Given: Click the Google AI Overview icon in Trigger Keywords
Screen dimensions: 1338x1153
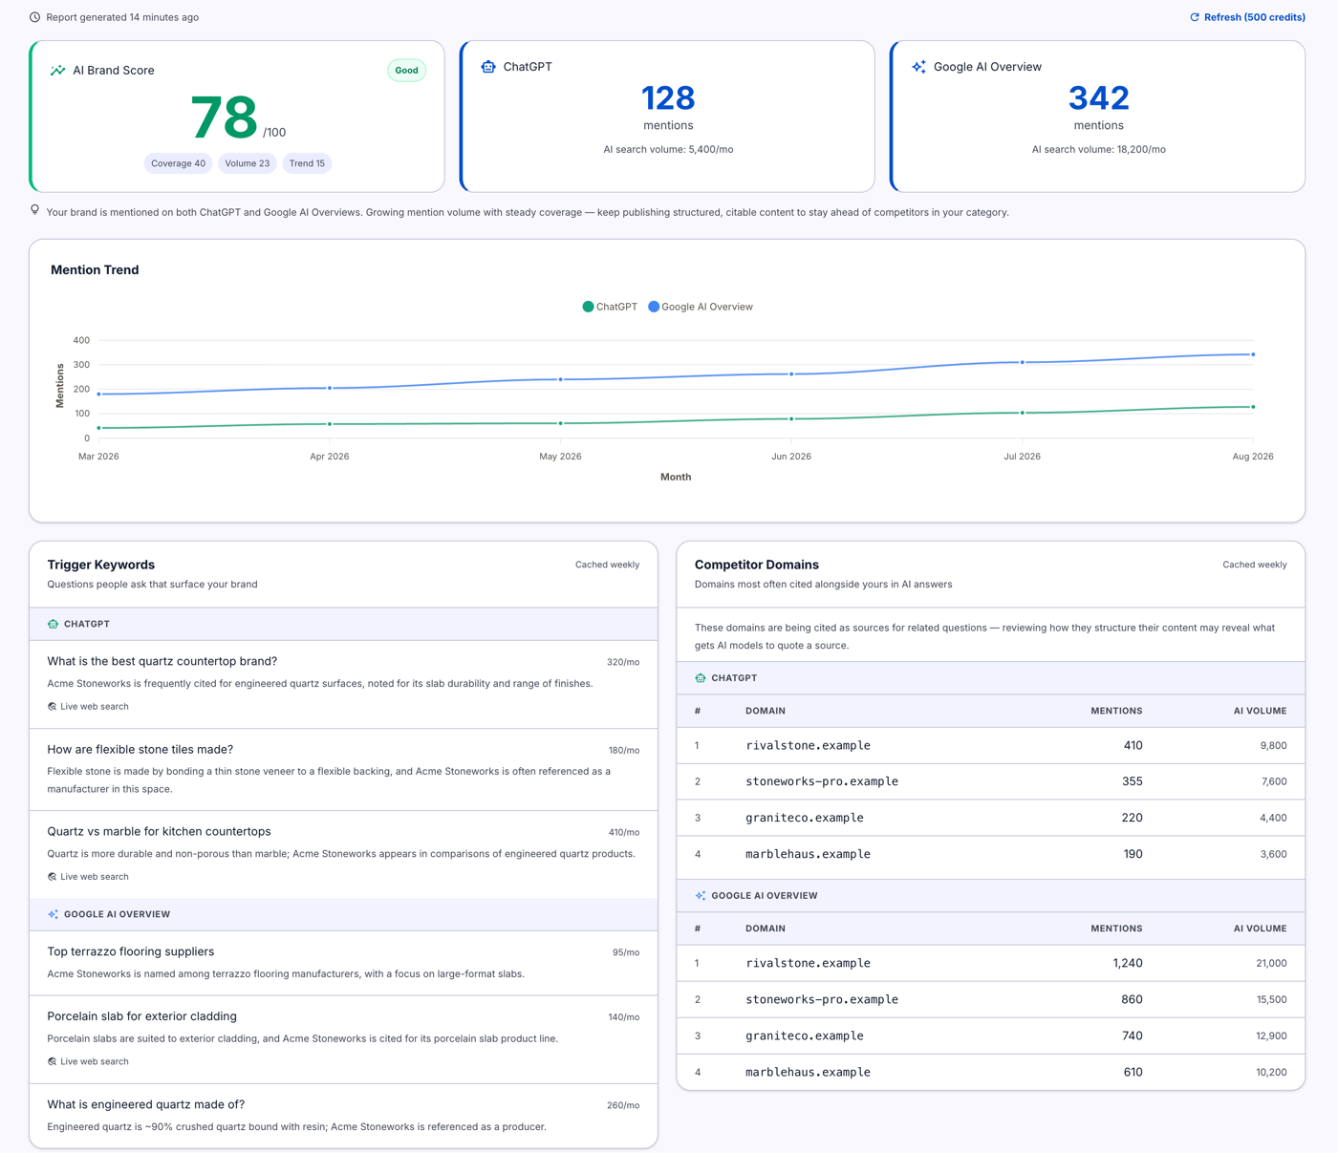Looking at the screenshot, I should (x=54, y=914).
